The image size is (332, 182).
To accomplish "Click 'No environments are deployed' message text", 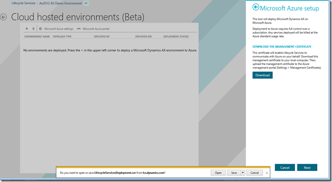I will pos(110,50).
